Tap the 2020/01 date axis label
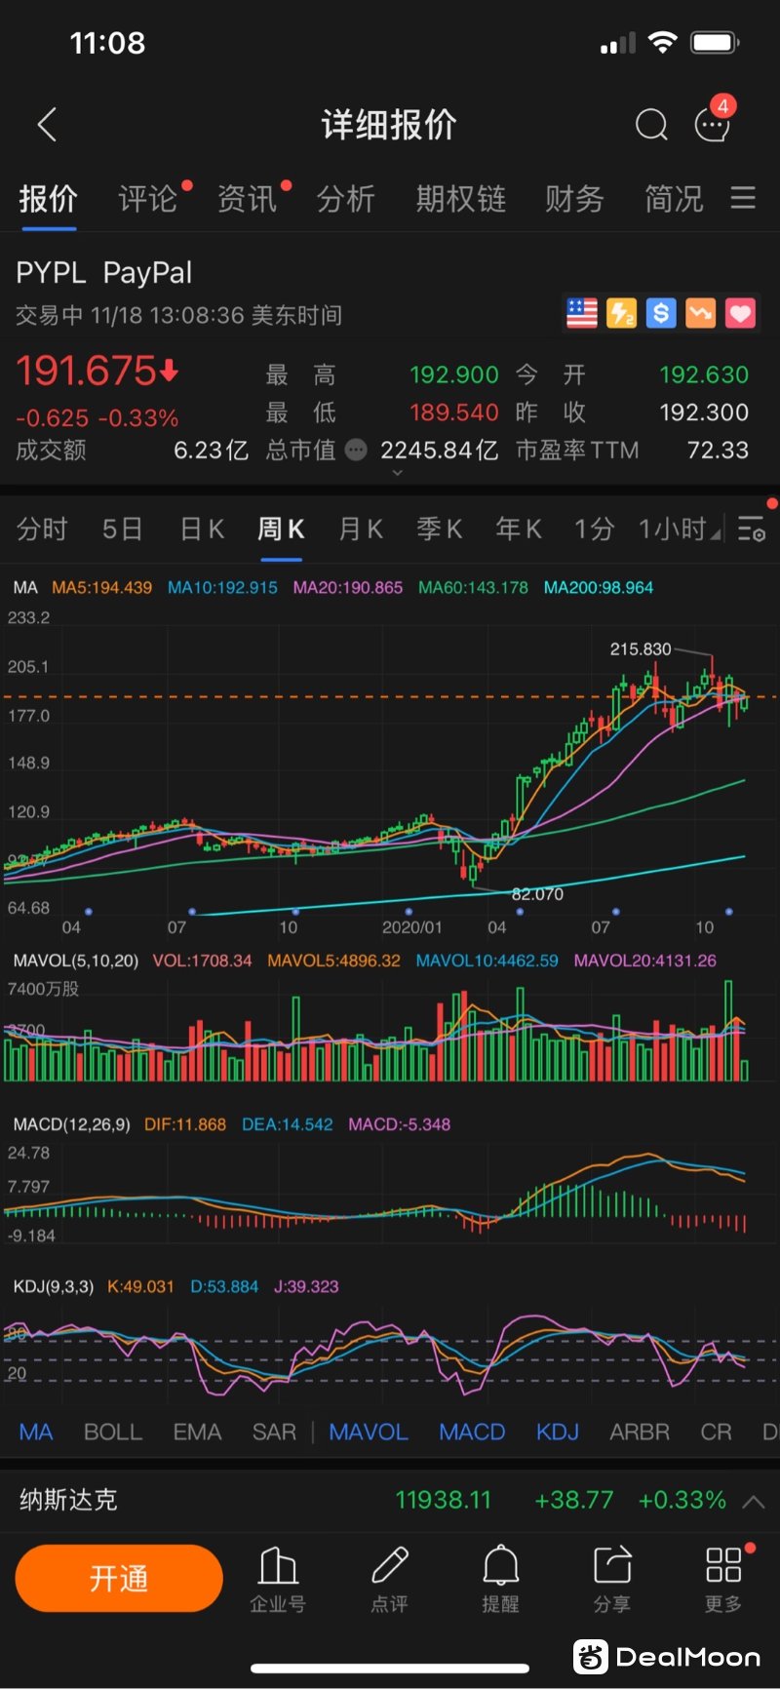This screenshot has width=780, height=1689. tap(411, 927)
